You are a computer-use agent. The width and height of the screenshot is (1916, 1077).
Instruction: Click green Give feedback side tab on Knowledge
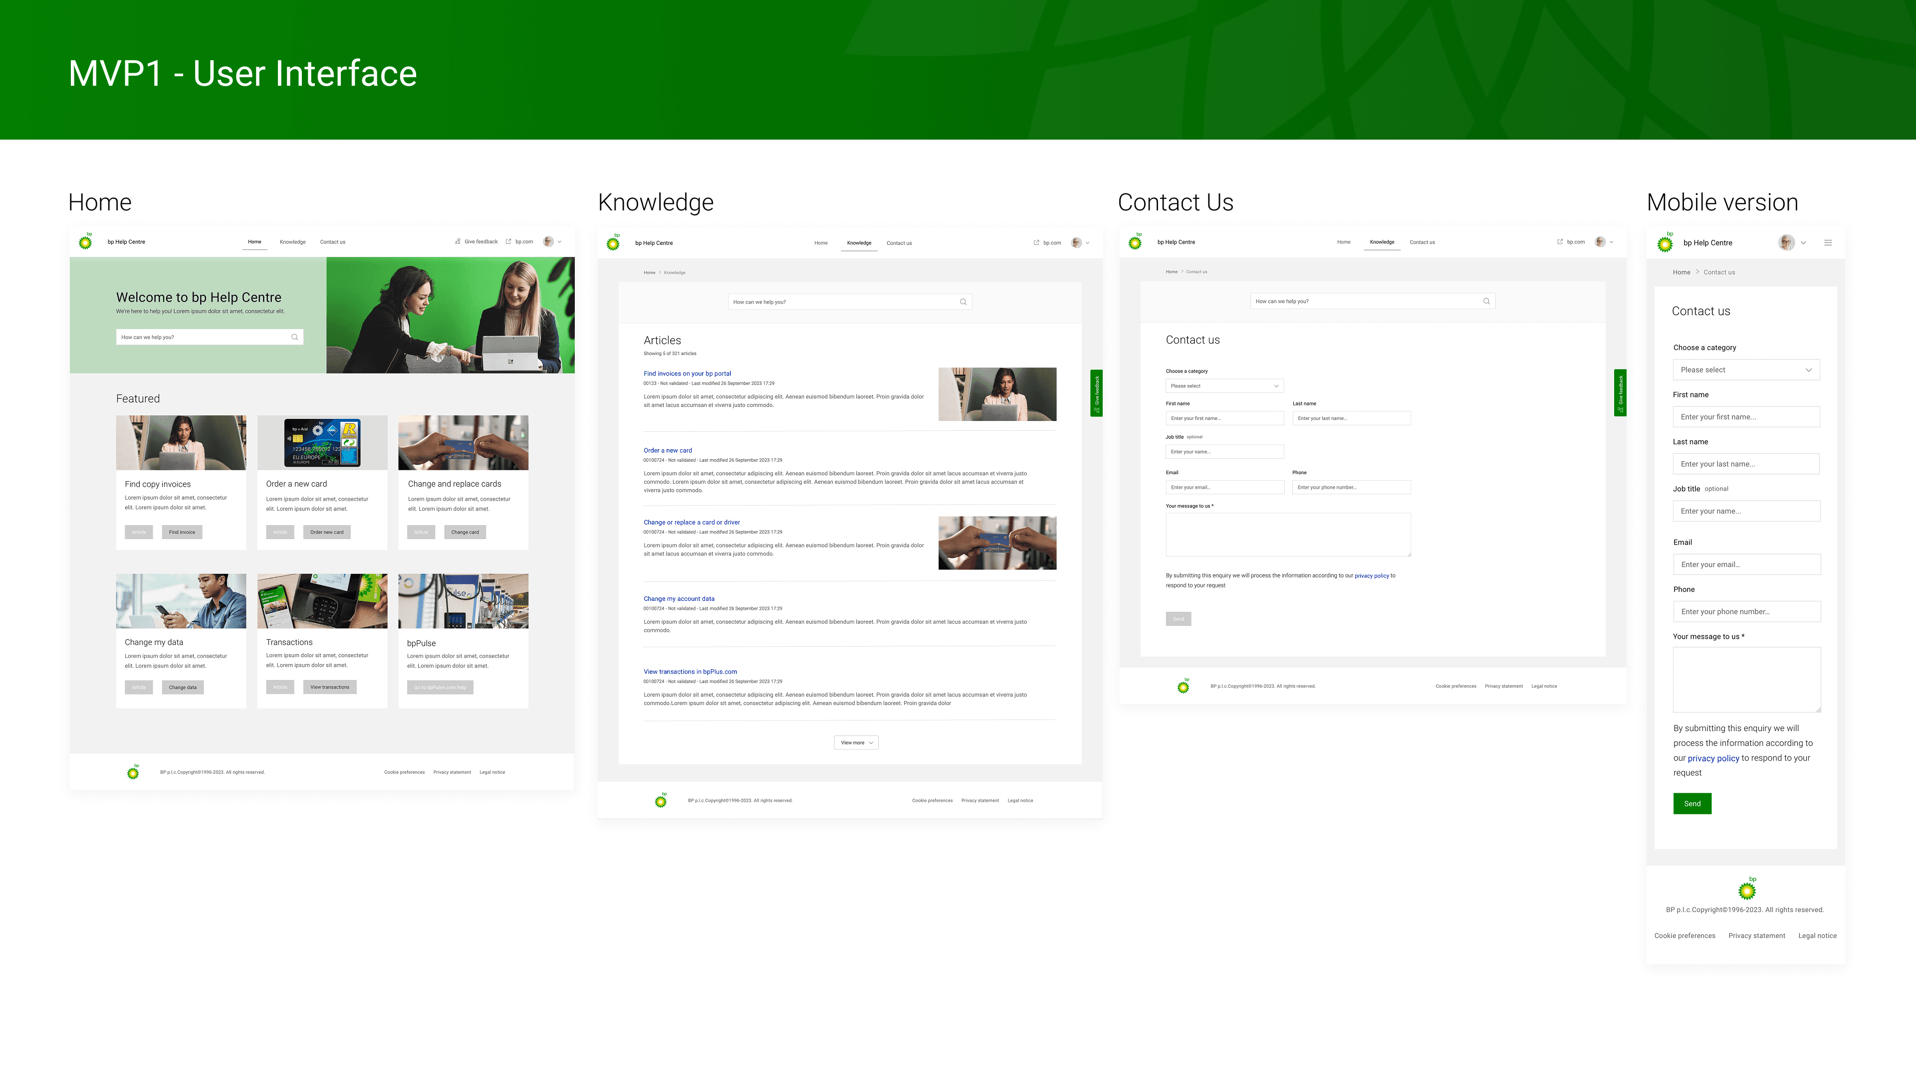pyautogui.click(x=1096, y=393)
